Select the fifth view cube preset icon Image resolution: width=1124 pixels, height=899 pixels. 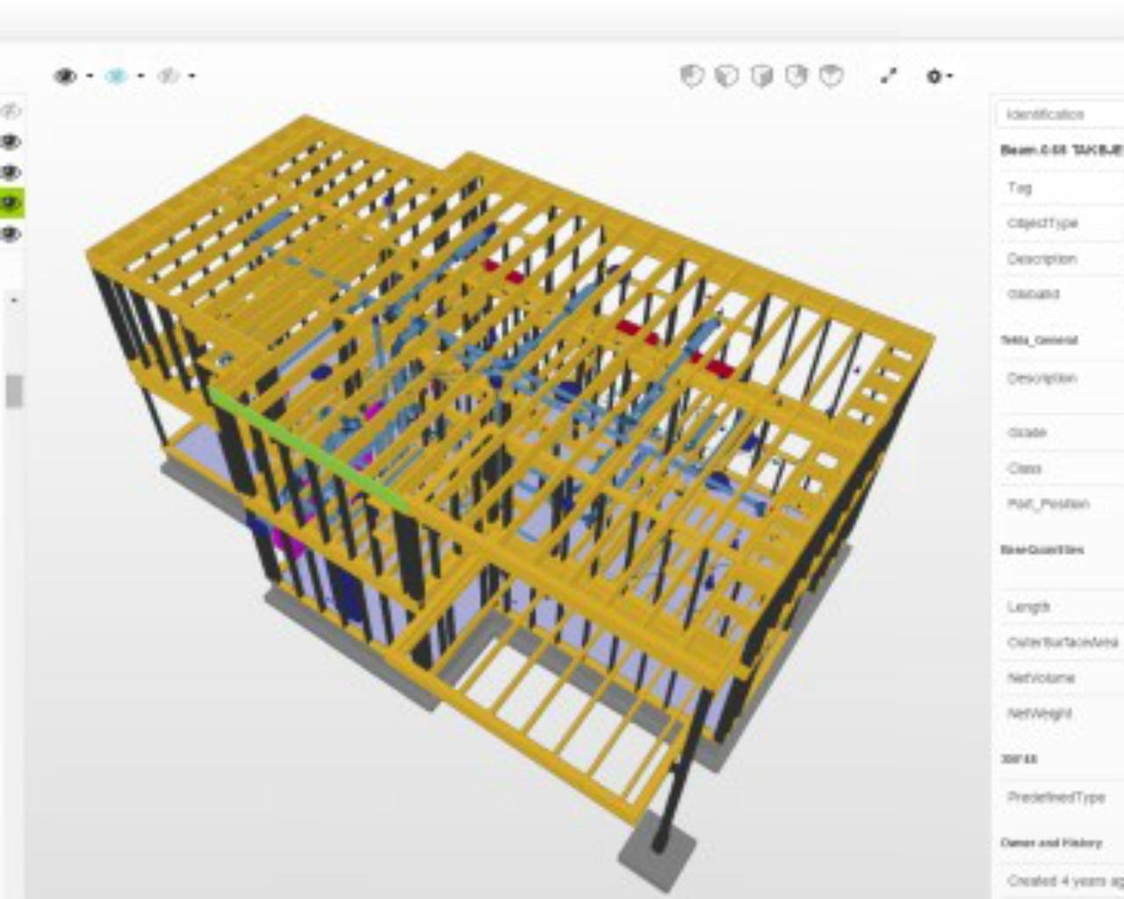pos(831,76)
